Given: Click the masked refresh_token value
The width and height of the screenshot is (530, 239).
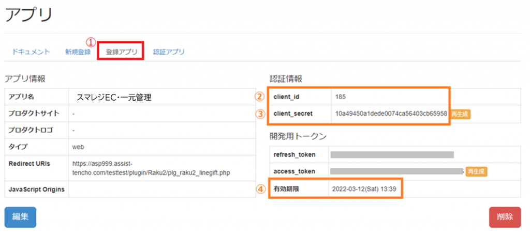Looking at the screenshot, I should click(x=392, y=154).
